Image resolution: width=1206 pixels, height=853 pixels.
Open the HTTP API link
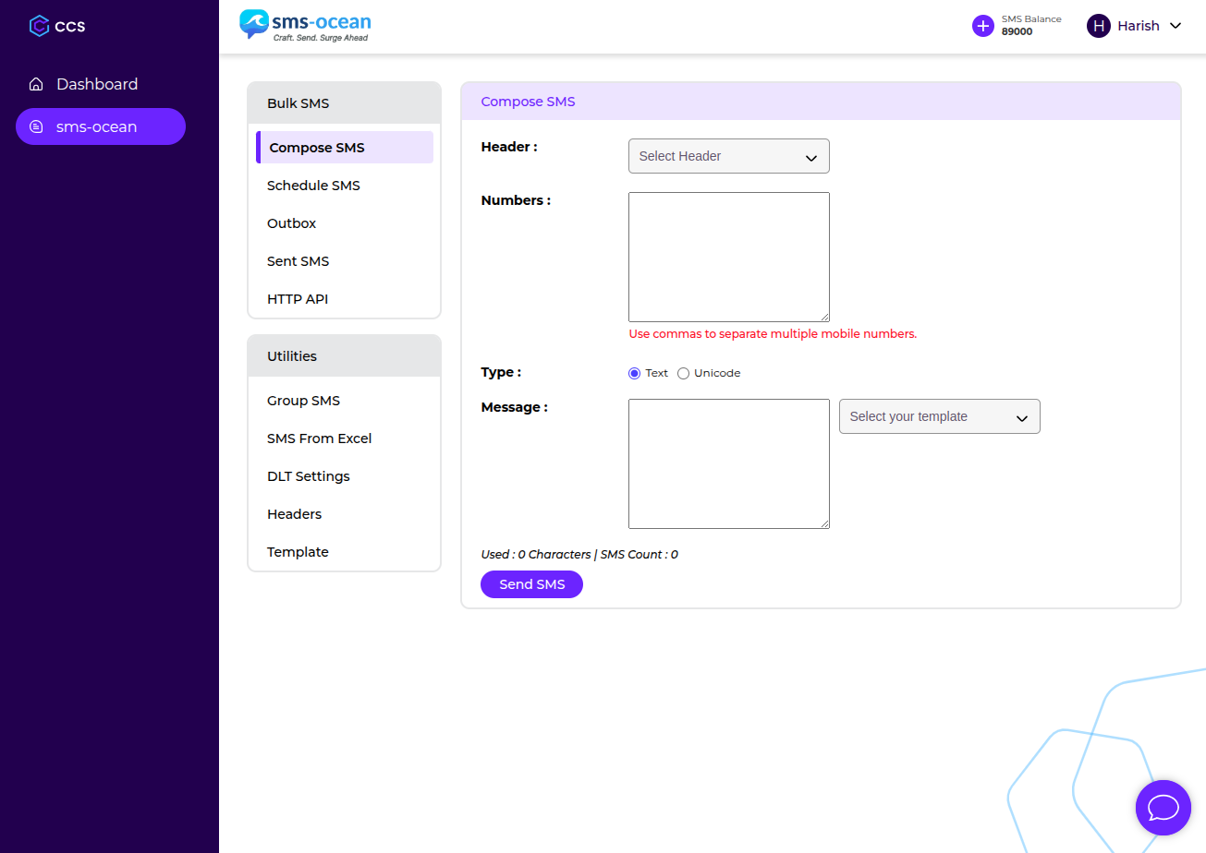(298, 299)
